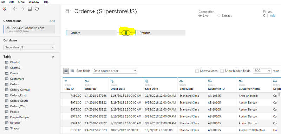Open the Data menu
Screen dimensions: 281x134
(12, 2)
